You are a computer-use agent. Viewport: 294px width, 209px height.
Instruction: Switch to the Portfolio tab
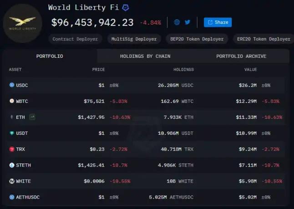click(x=50, y=56)
